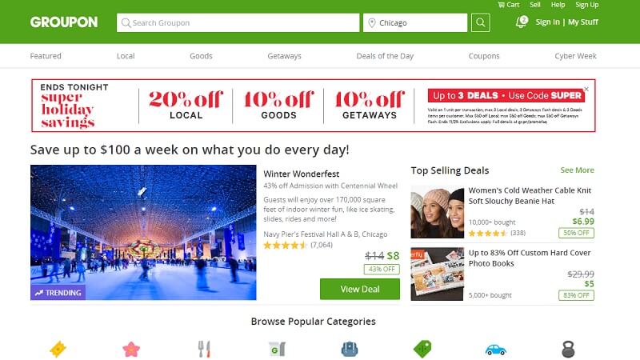Focus the Search Groupon input field

pyautogui.click(x=238, y=23)
